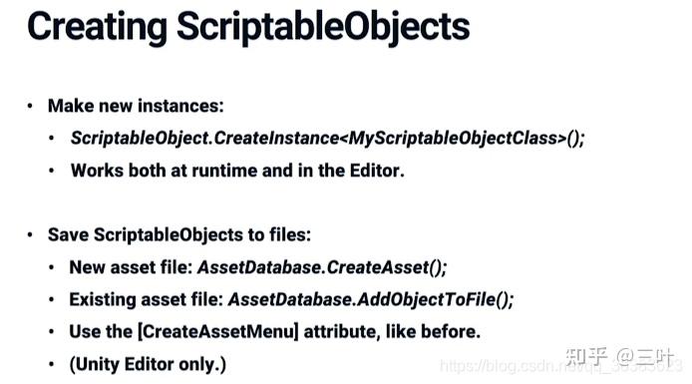
Task: Select the '(Unity Editor only.)' note
Action: [x=148, y=364]
